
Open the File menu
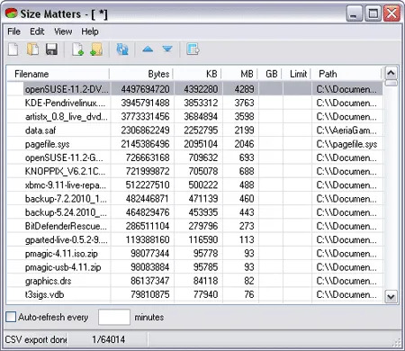coord(13,31)
